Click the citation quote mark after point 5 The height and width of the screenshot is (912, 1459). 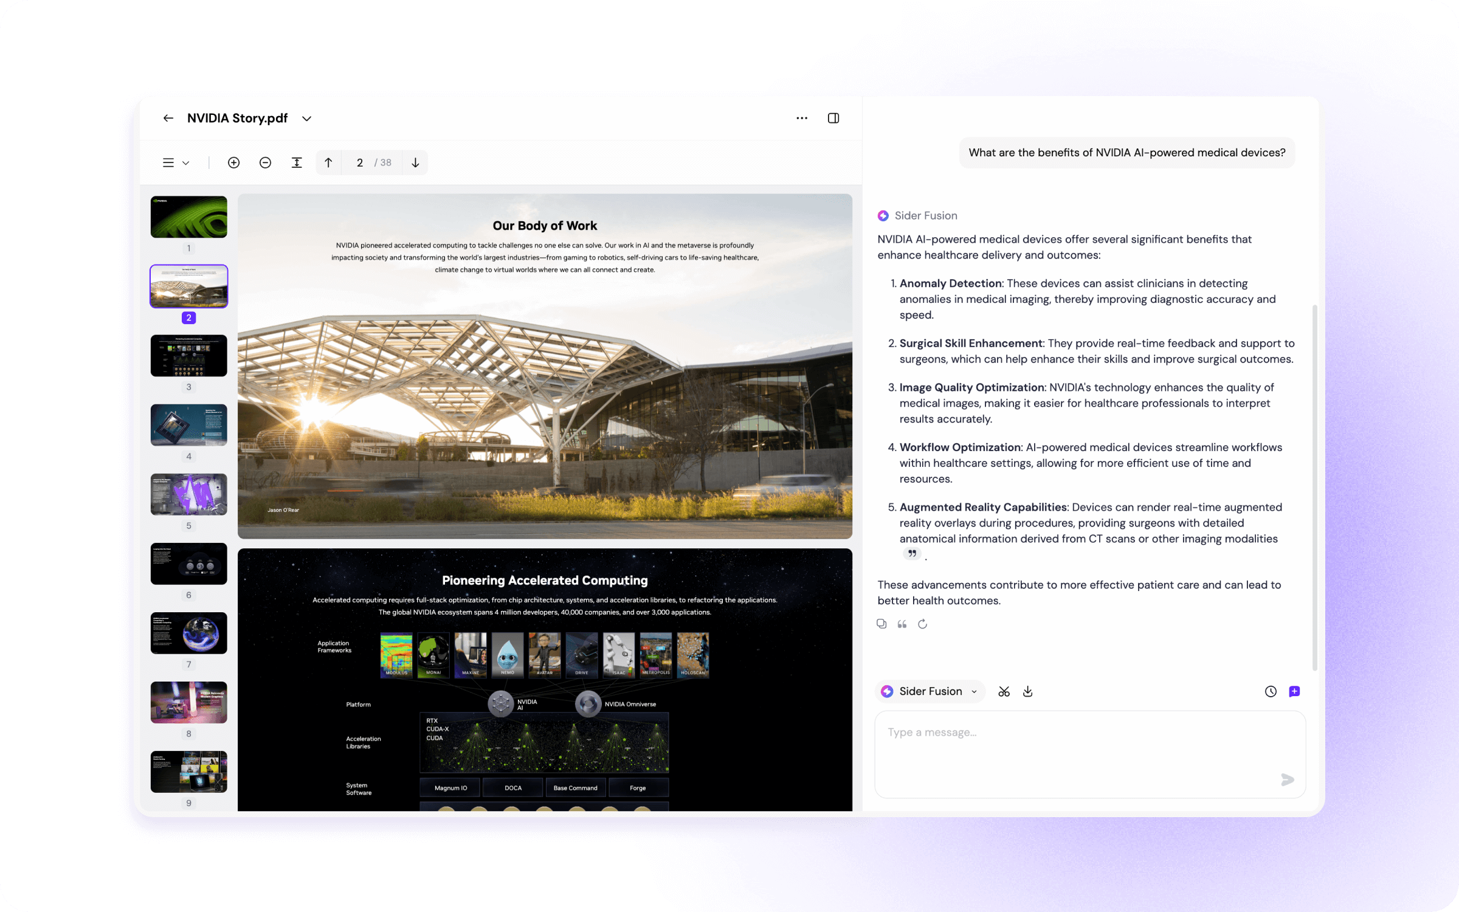(912, 553)
